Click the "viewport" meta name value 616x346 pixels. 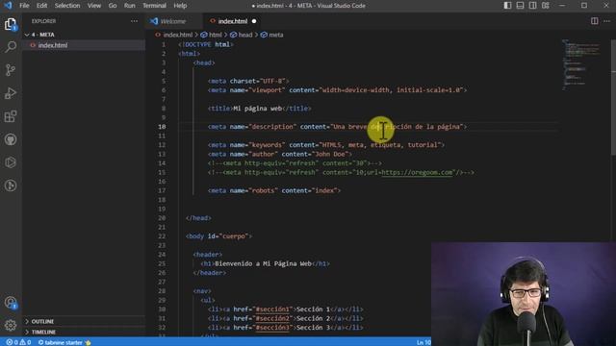coord(267,90)
